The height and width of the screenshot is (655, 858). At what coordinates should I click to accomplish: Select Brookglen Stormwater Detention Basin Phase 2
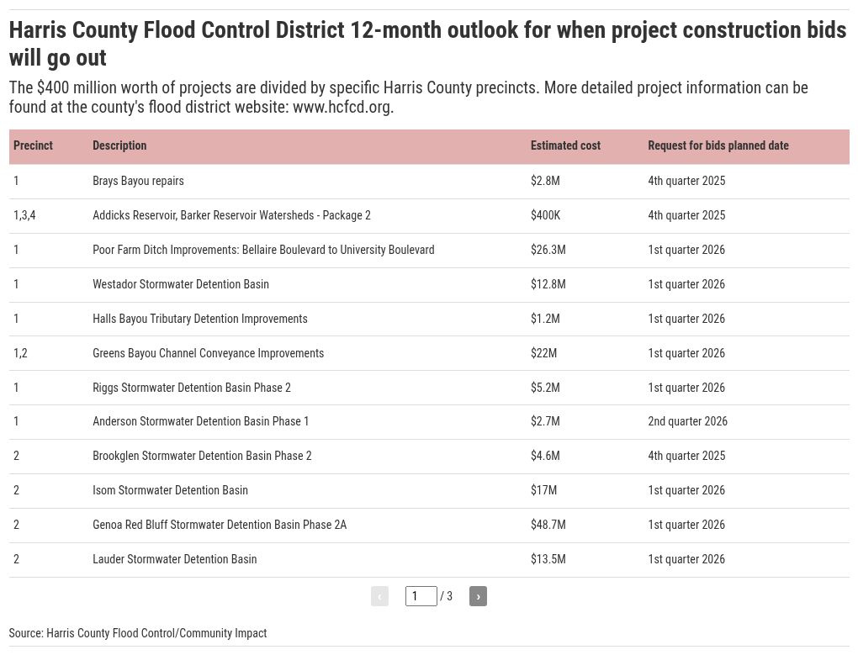pos(202,456)
